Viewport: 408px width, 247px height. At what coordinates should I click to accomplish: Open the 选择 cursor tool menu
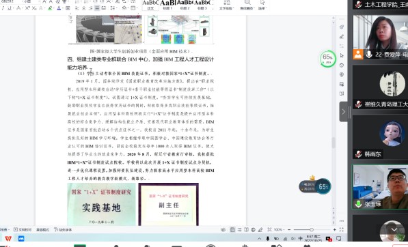tap(262, 5)
